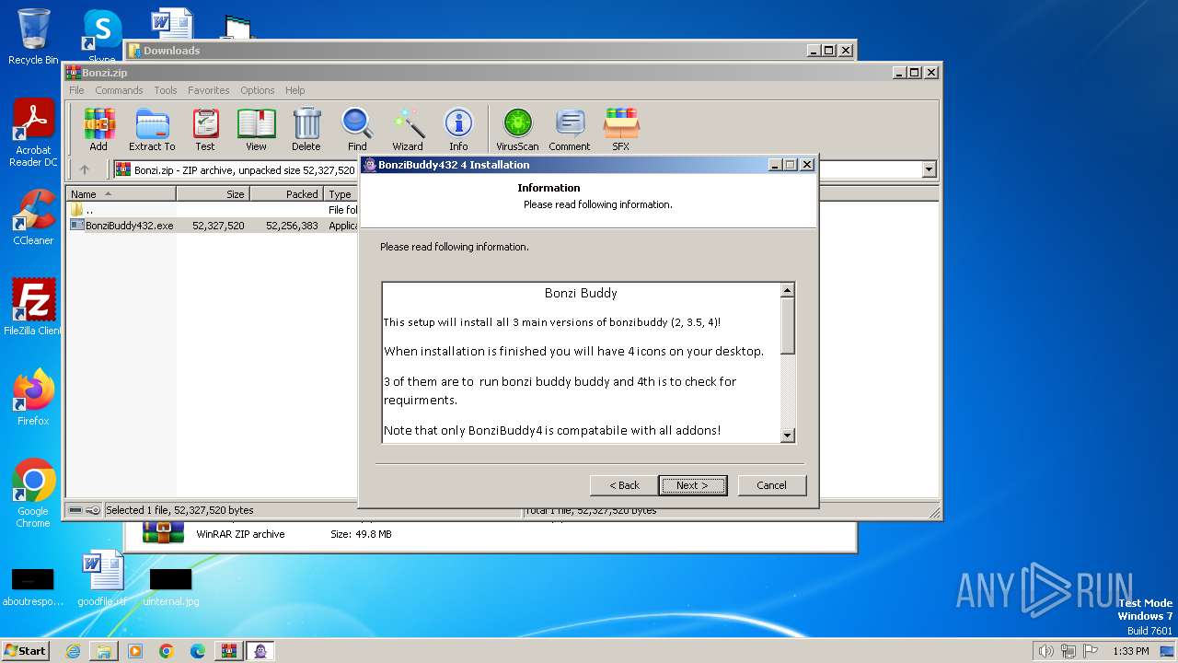This screenshot has height=663, width=1178.
Task: Go up one folder level arrow
Action: pyautogui.click(x=85, y=169)
